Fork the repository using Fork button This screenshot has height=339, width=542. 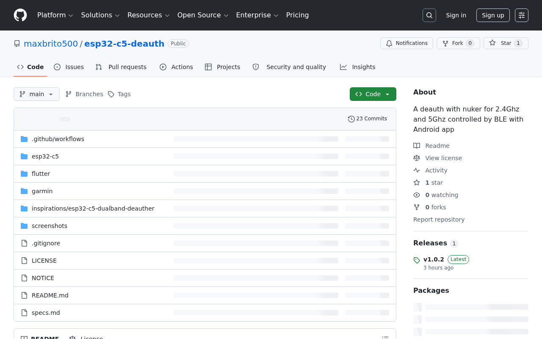point(458,43)
